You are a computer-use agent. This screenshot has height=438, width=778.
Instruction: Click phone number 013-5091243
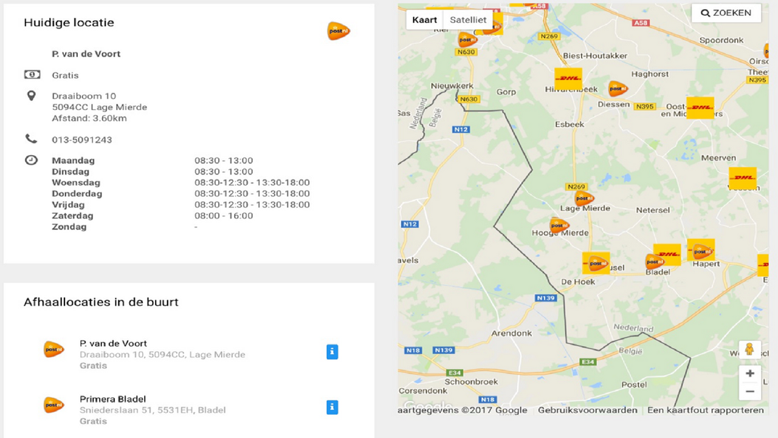pos(82,140)
